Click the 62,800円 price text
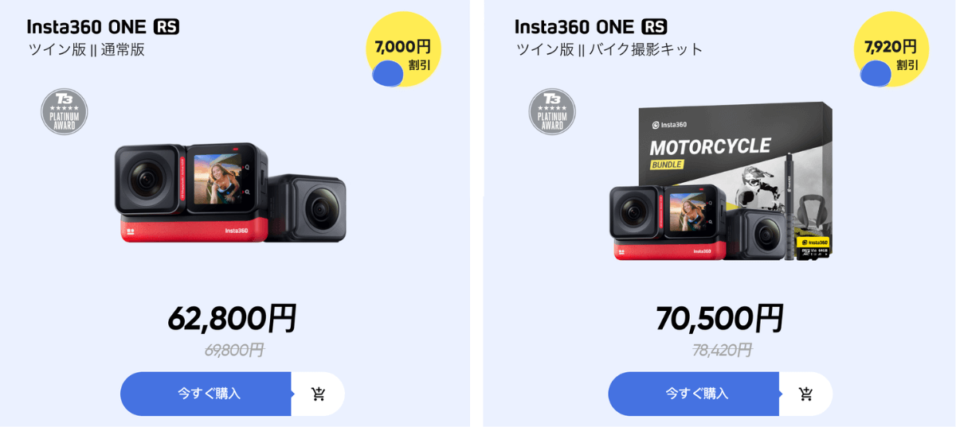This screenshot has height=427, width=956. click(232, 318)
